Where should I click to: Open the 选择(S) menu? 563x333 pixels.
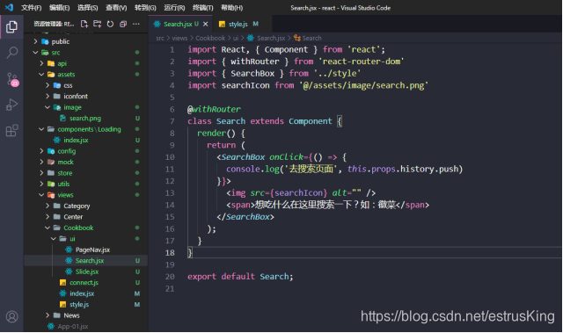point(88,8)
